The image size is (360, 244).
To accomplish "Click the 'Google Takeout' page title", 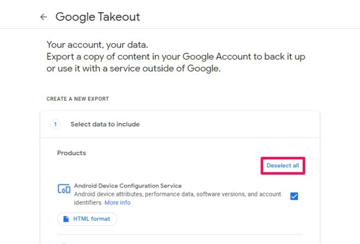I will click(98, 17).
